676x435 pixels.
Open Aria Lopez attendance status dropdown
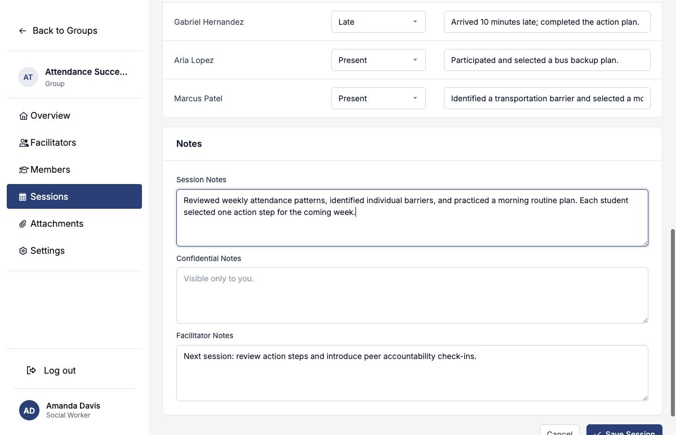(379, 60)
